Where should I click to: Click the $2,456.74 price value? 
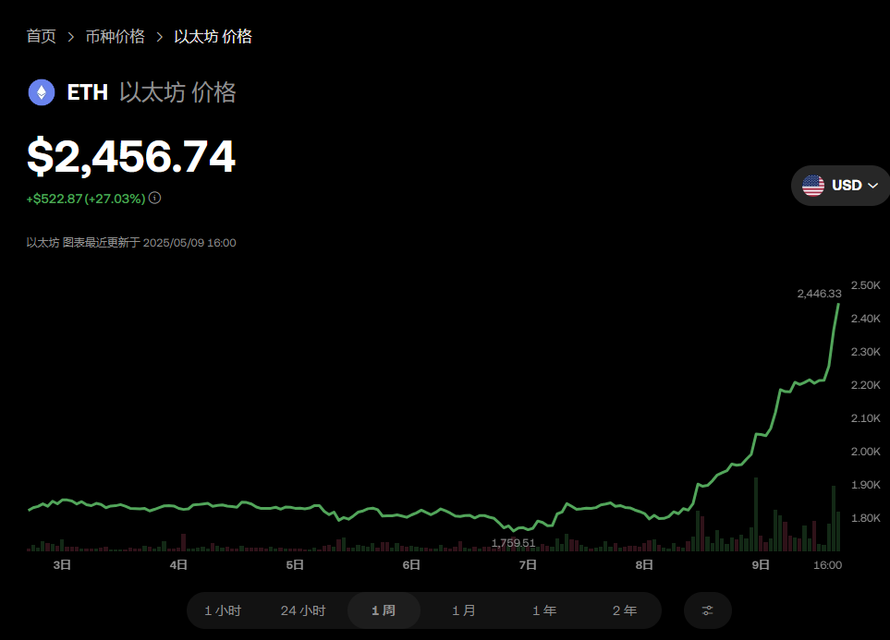pos(131,156)
